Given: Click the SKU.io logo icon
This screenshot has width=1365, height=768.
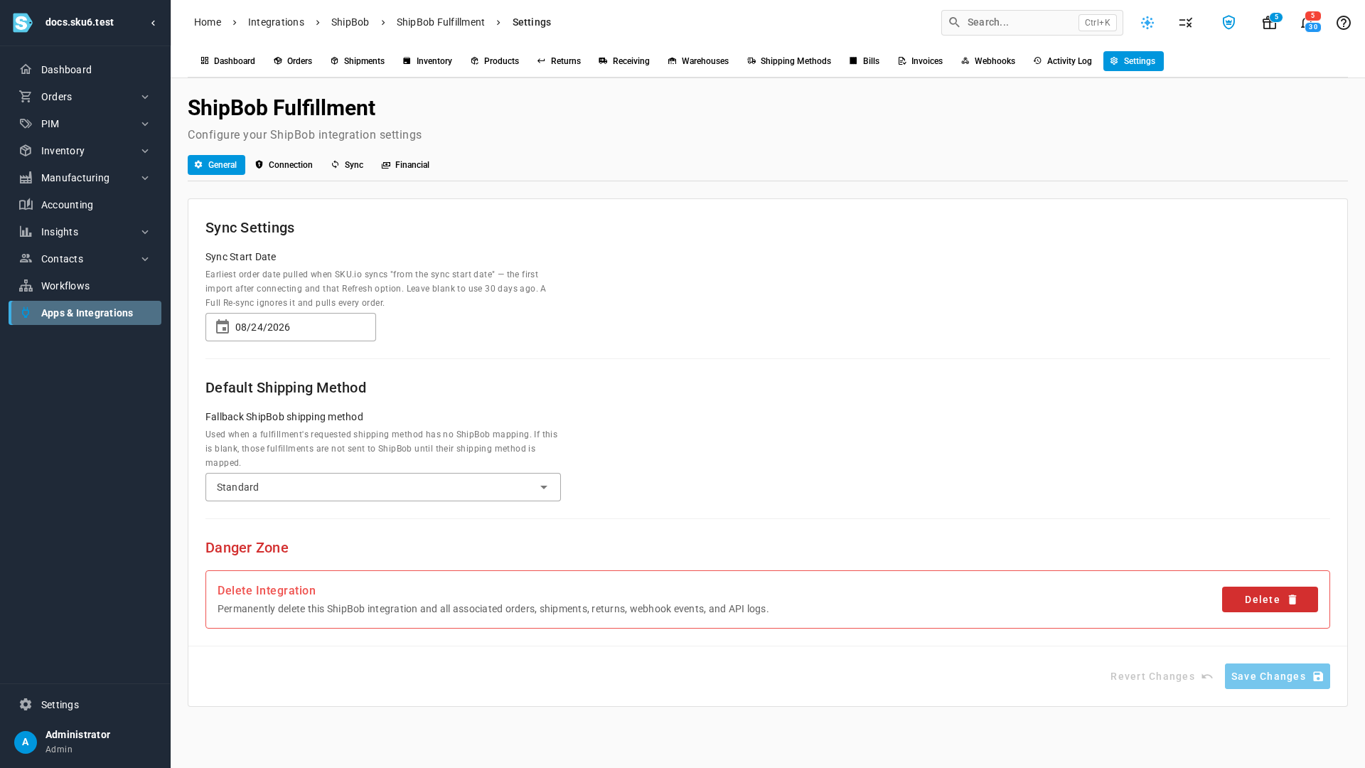Looking at the screenshot, I should coord(23,23).
